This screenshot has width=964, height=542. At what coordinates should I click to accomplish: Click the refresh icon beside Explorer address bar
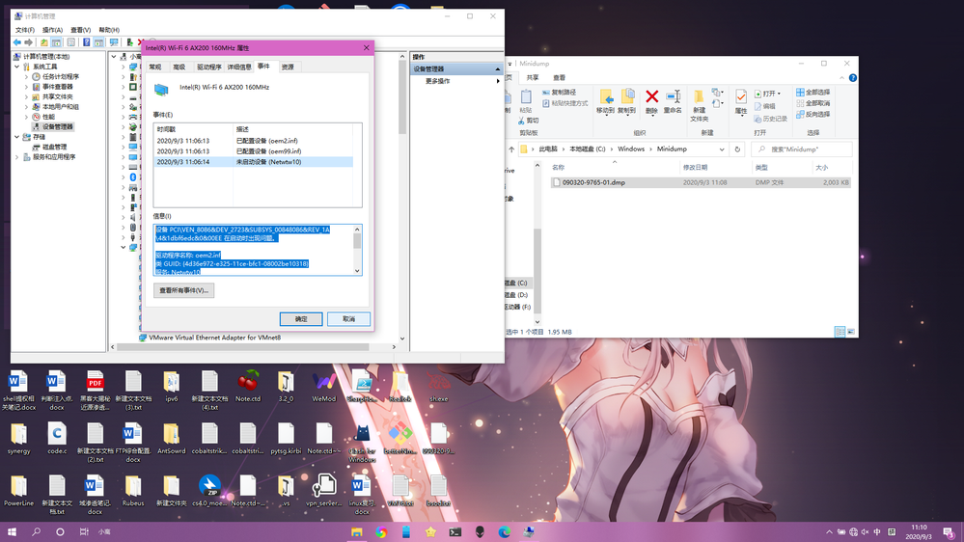[x=737, y=149]
